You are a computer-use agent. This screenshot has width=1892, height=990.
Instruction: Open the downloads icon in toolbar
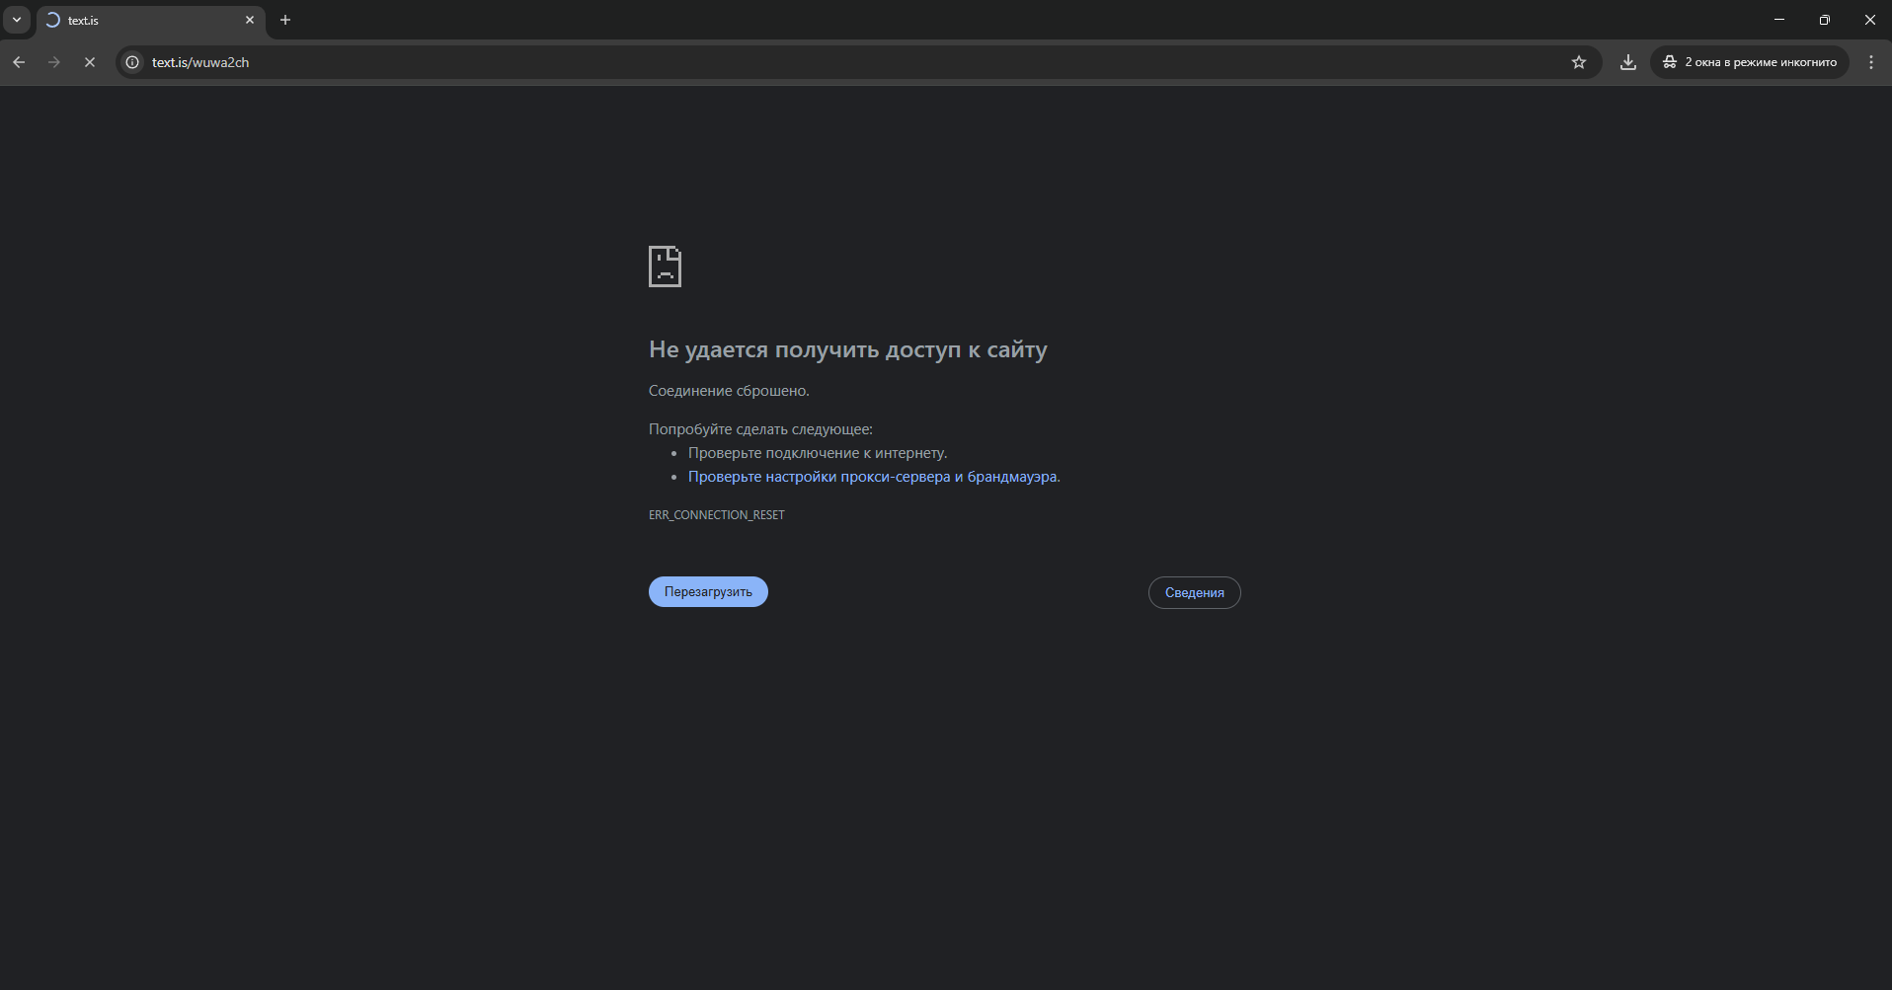[x=1628, y=62]
